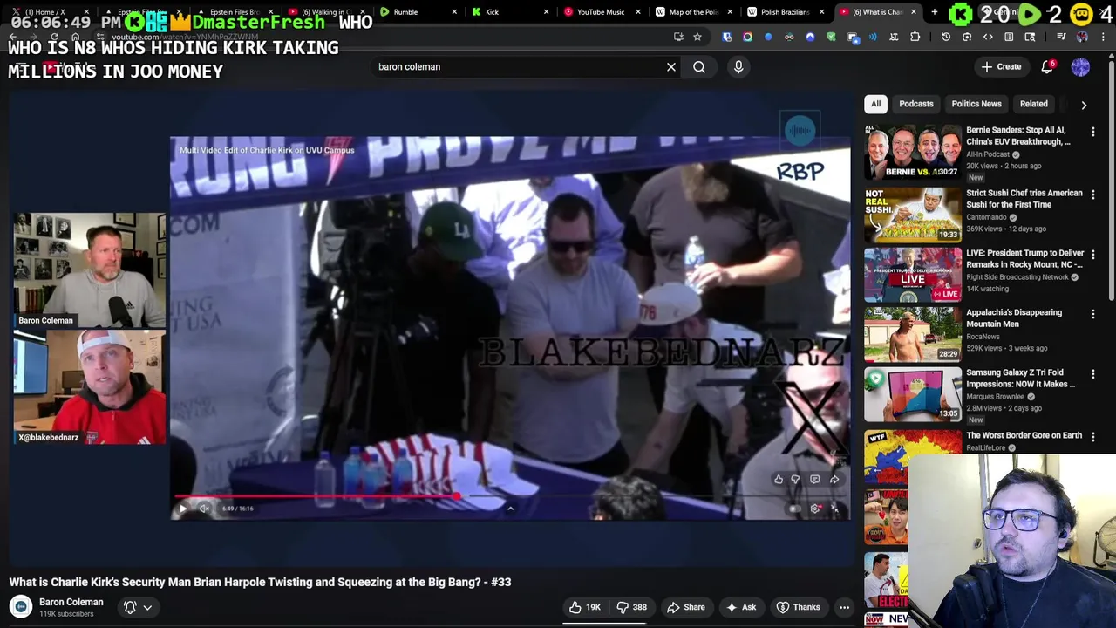Start voice search with the microphone icon

coord(738,66)
